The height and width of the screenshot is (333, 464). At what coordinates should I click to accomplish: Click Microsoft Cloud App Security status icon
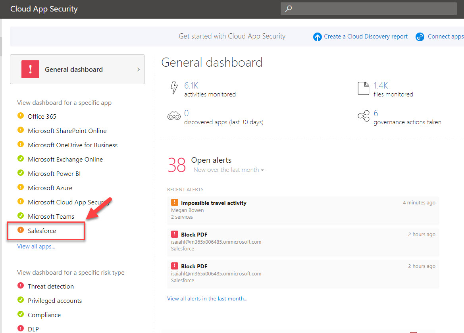click(20, 201)
